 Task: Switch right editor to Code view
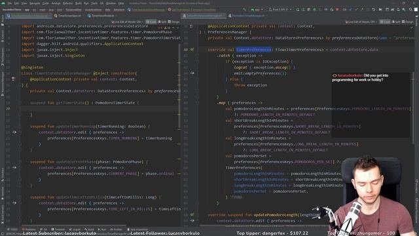click(385, 22)
